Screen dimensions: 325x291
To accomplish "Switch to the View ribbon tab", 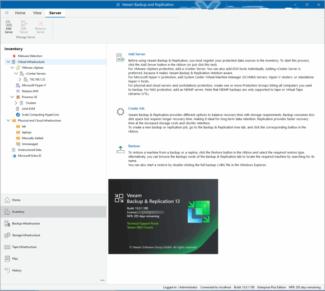I will tap(37, 13).
